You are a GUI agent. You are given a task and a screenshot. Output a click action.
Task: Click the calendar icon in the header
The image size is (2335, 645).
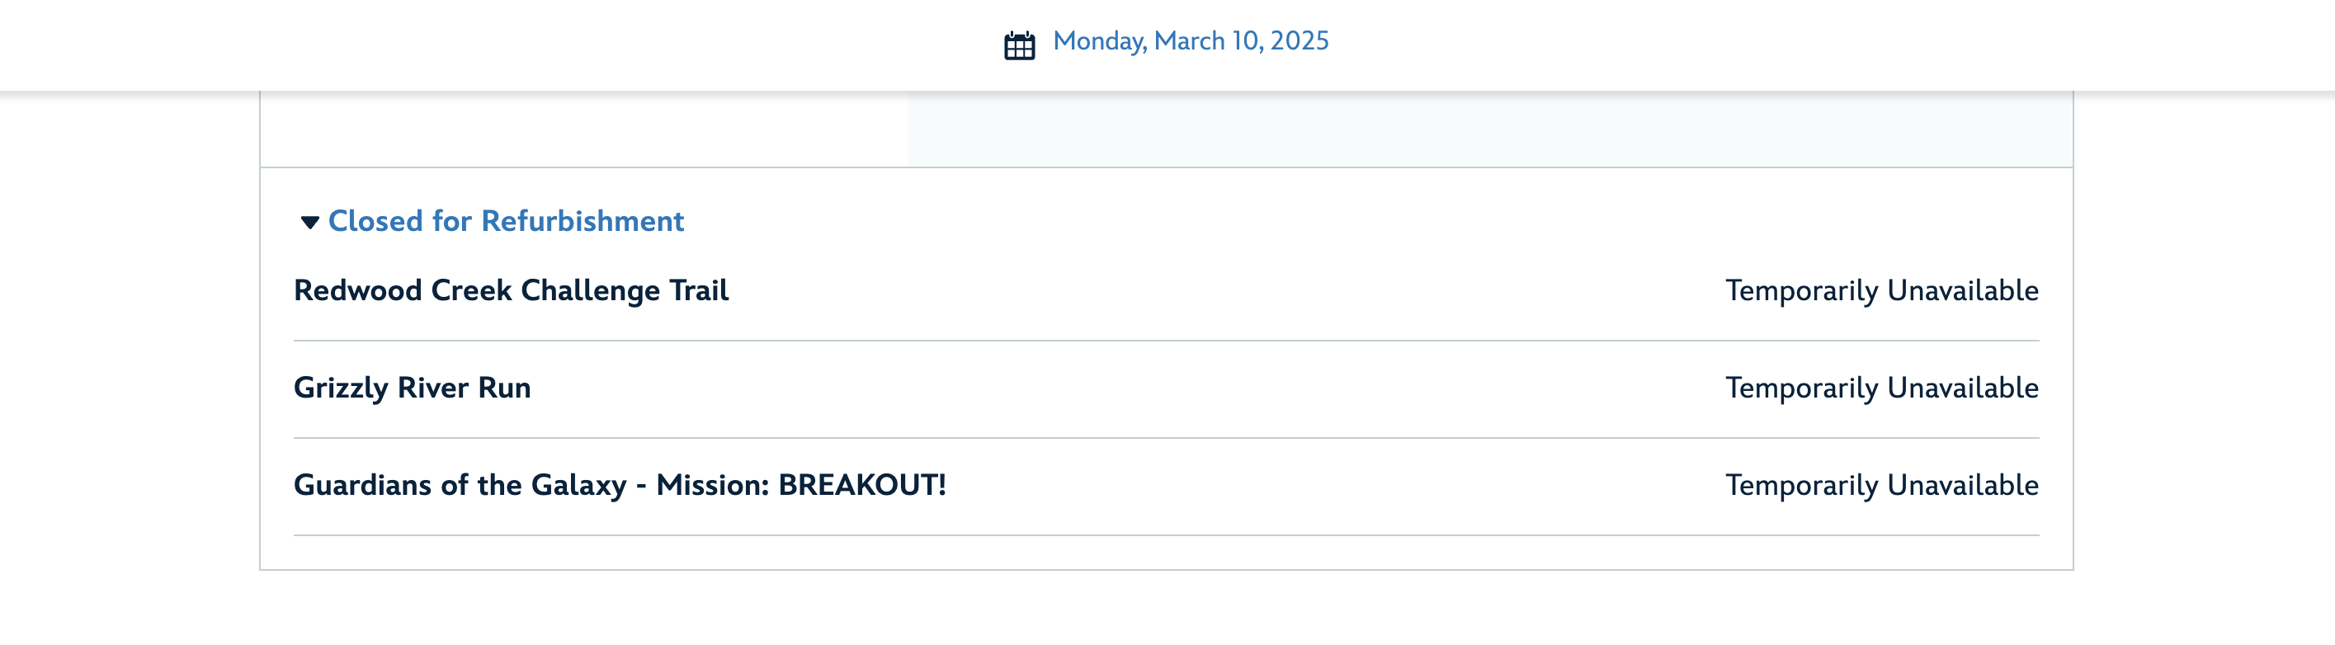(1019, 45)
